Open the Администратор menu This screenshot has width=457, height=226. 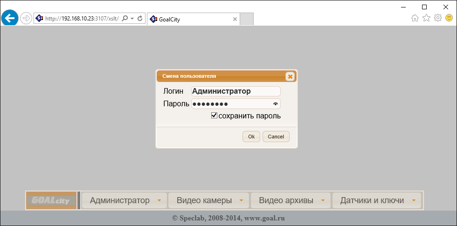(125, 200)
